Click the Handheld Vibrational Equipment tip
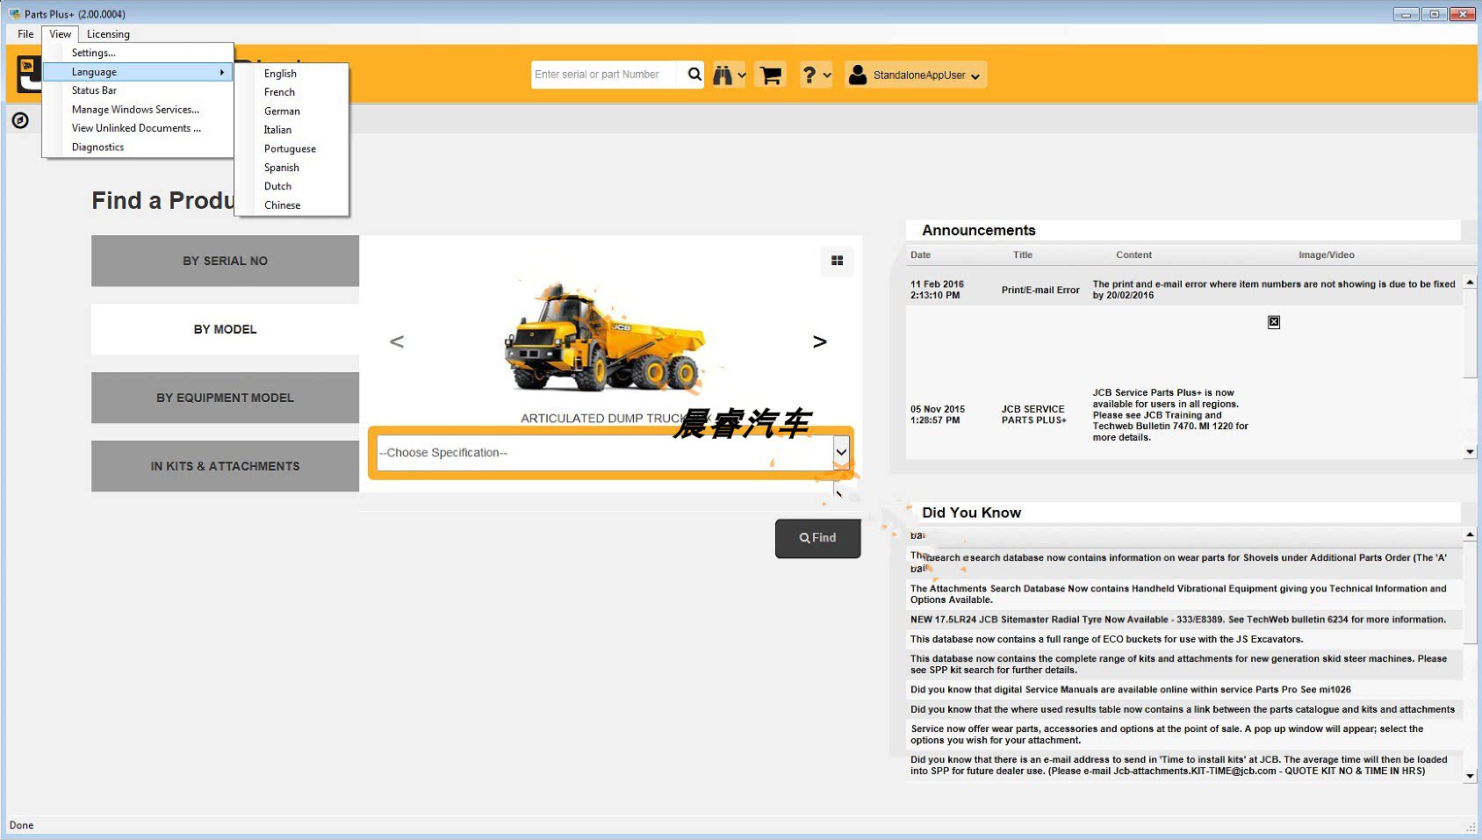 (x=1178, y=594)
